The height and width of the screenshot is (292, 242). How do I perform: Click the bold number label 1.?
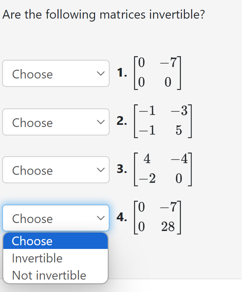pyautogui.click(x=122, y=72)
